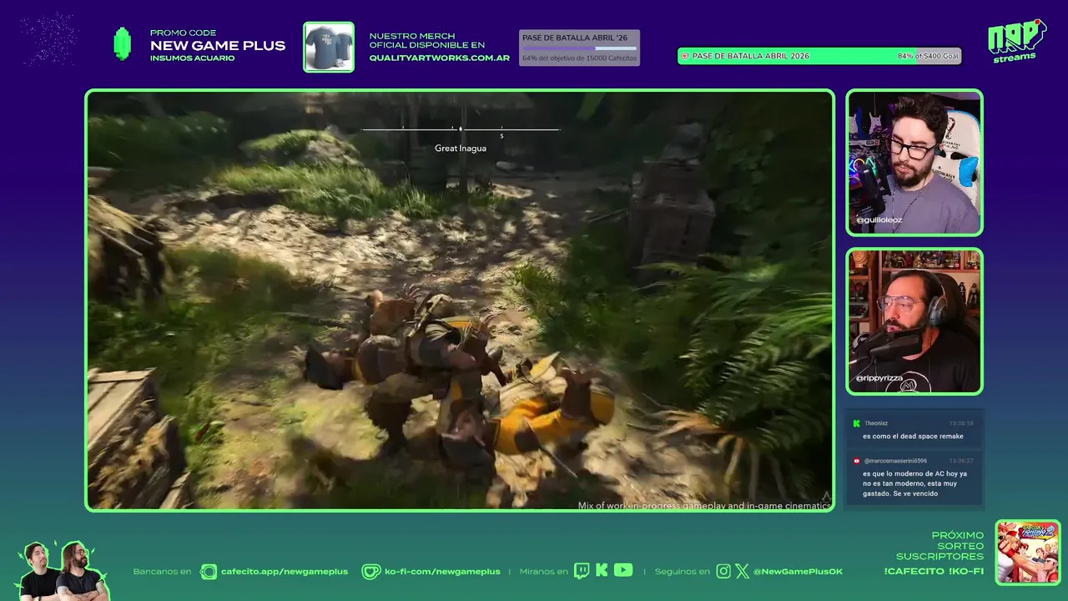1068x601 pixels.
Task: Click the Ko-fi cup icon
Action: pyautogui.click(x=371, y=571)
